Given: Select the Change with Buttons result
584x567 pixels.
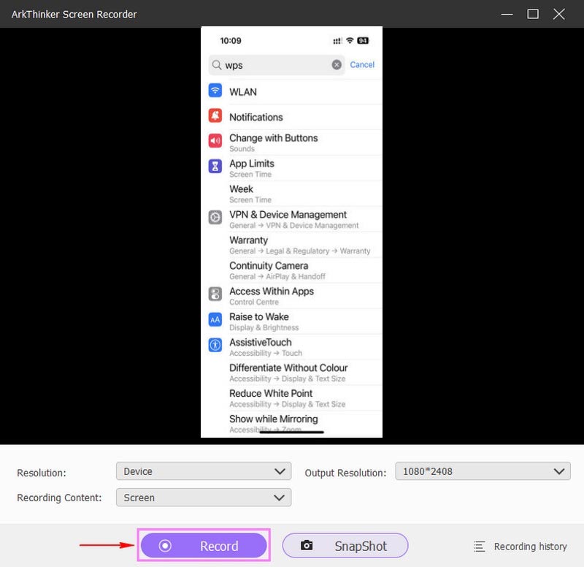Looking at the screenshot, I should (x=291, y=142).
